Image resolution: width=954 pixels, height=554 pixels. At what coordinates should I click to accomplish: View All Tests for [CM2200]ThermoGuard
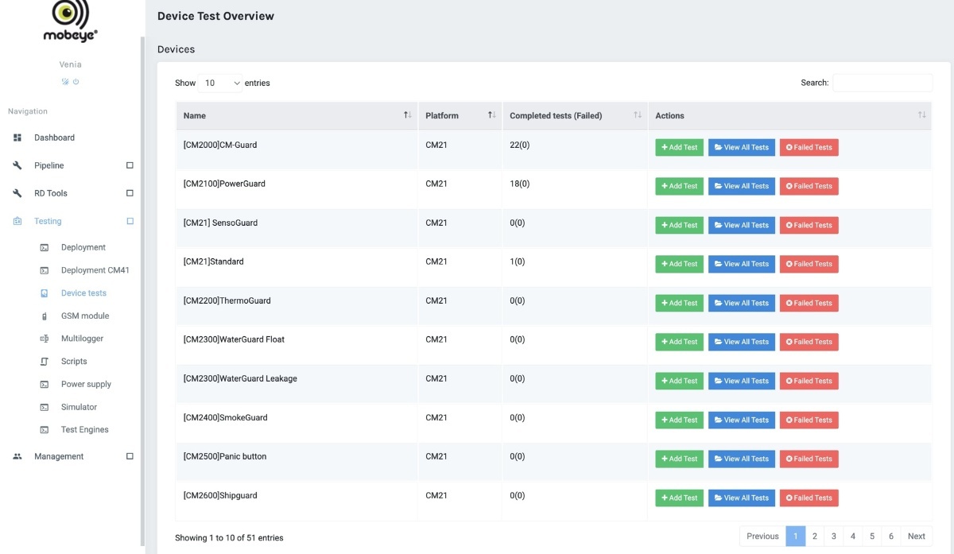click(x=742, y=303)
